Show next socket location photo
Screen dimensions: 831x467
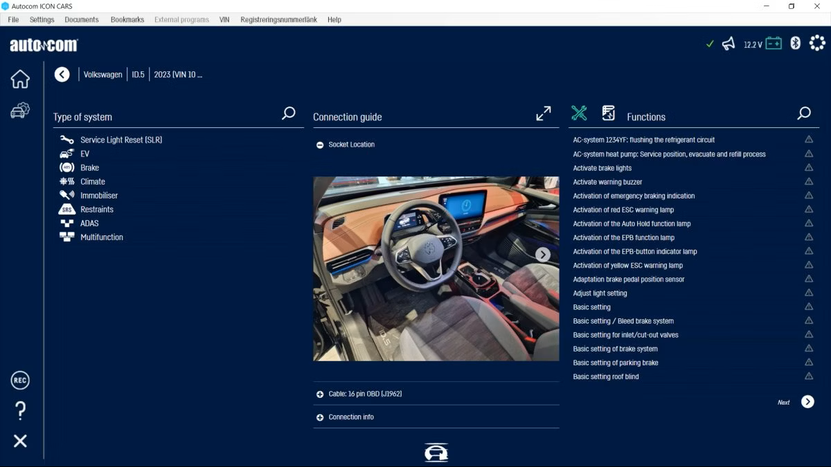click(x=543, y=255)
